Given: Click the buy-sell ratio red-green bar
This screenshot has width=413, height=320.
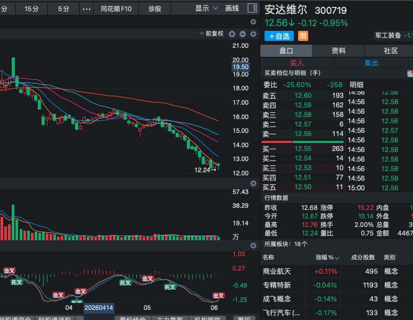Looking at the screenshot, I should click(x=302, y=142).
